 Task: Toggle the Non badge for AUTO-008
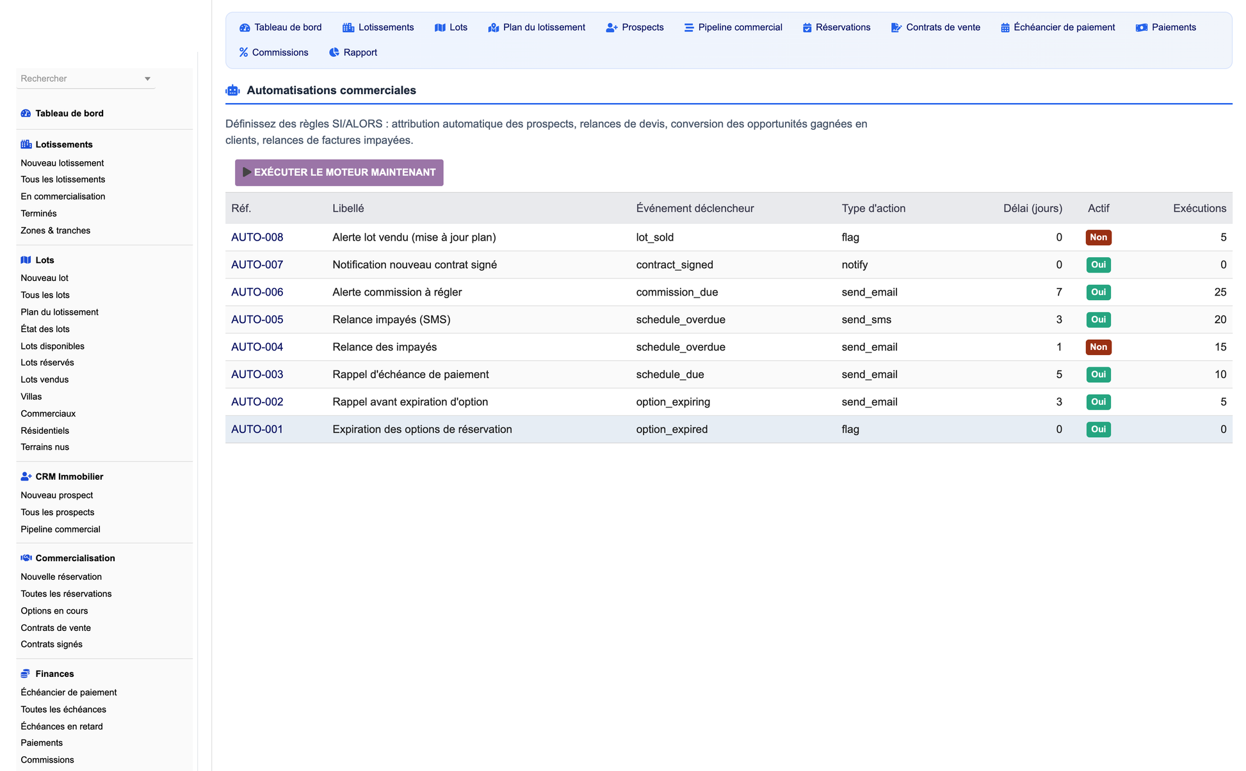[1098, 237]
